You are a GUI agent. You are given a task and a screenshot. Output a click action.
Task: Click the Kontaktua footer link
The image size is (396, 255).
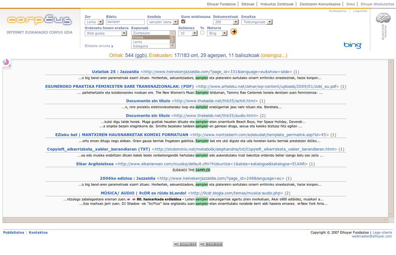(38, 232)
